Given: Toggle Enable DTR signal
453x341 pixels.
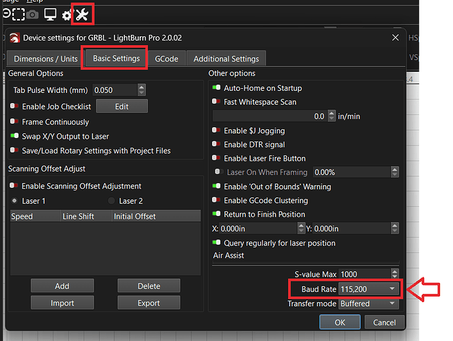Looking at the screenshot, I should [216, 144].
